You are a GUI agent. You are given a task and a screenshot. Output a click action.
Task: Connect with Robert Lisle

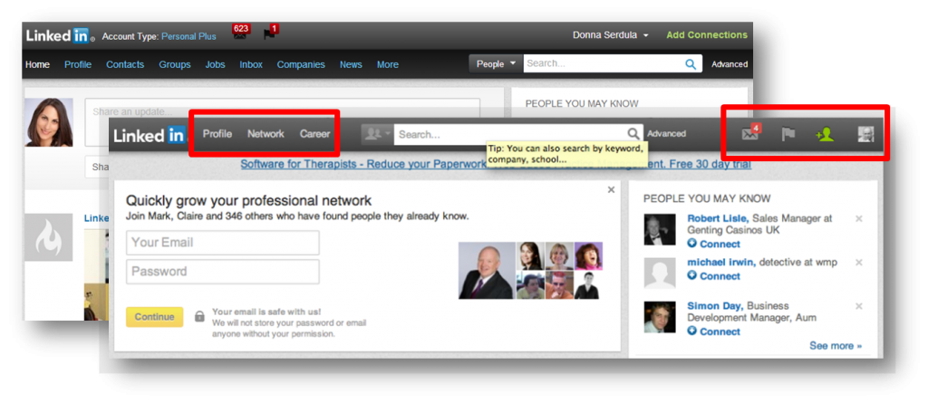tap(714, 244)
